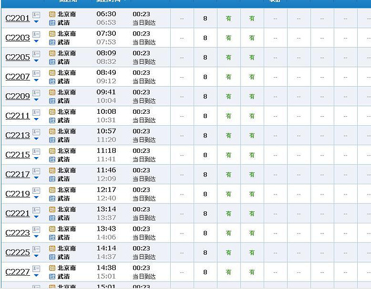Select second '有' seat cell for C2215
This screenshot has height=289, width=371.
[x=252, y=155]
